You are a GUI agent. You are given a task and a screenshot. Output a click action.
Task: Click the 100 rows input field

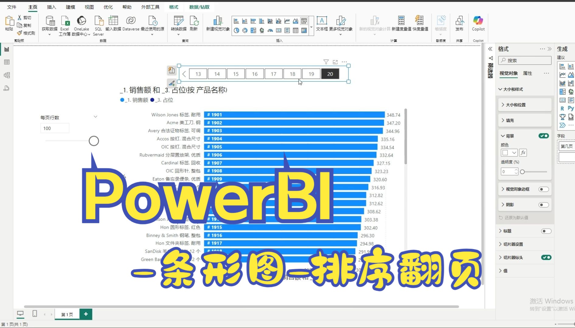[55, 128]
